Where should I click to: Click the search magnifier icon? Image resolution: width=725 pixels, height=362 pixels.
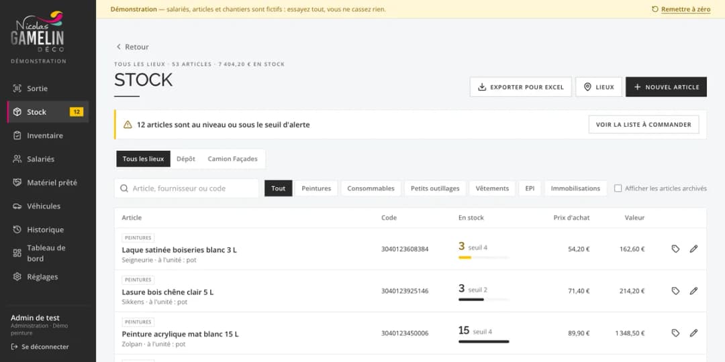[x=124, y=188]
